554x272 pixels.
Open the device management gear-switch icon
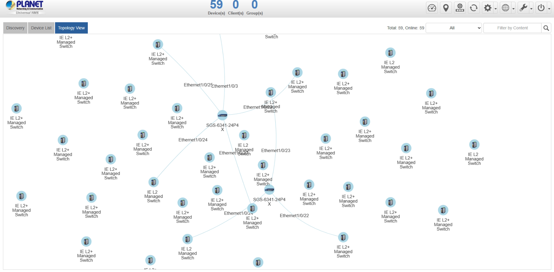click(x=460, y=8)
